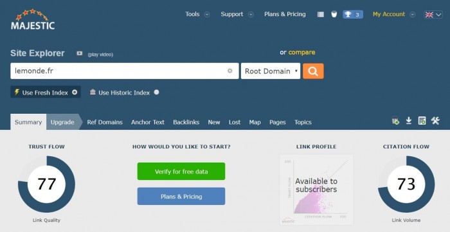Click the TRUST FLOW label
450x232 pixels.
click(x=46, y=147)
